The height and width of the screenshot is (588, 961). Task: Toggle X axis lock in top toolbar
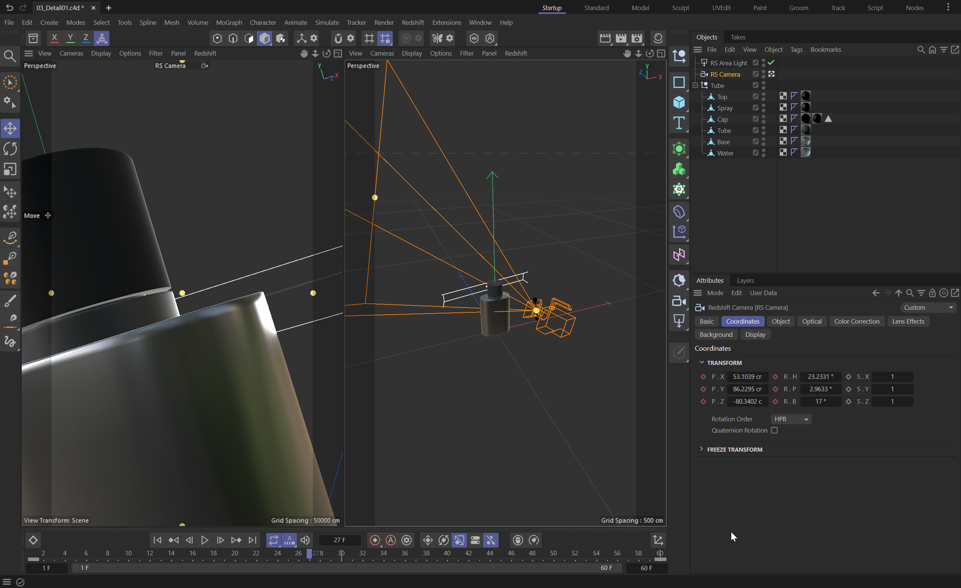pyautogui.click(x=54, y=38)
